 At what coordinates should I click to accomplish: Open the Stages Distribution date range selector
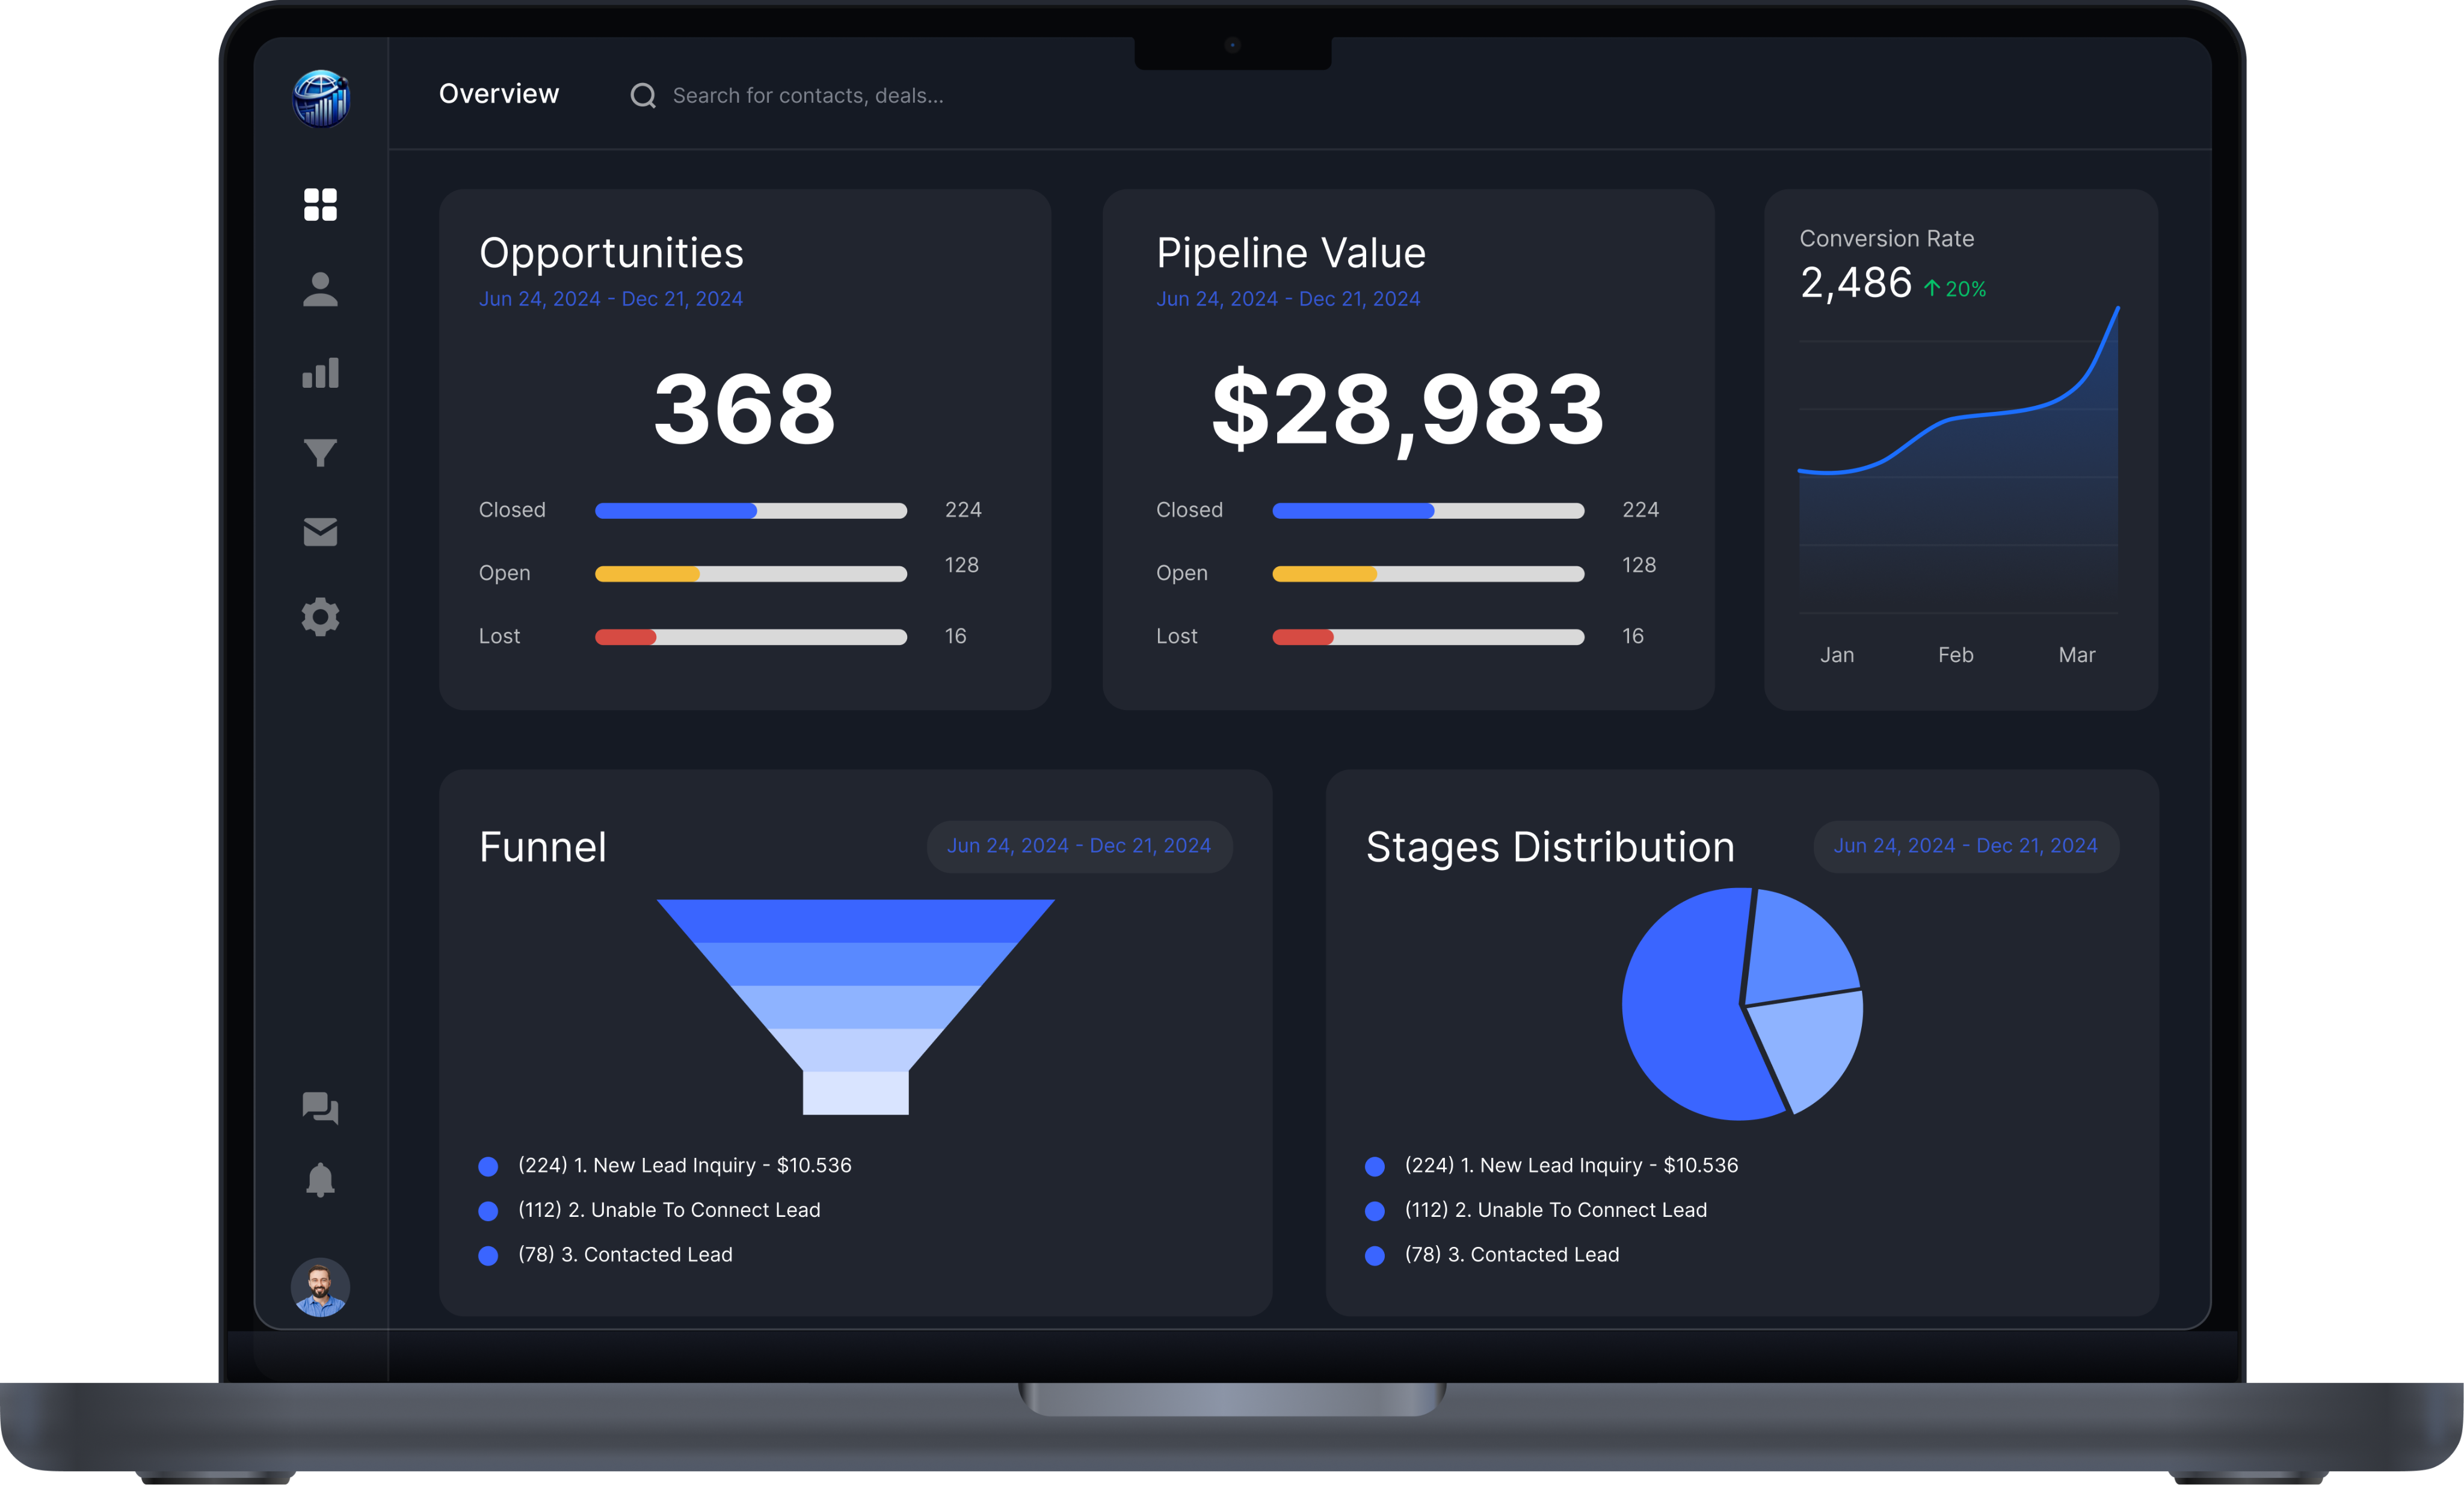[x=1965, y=845]
